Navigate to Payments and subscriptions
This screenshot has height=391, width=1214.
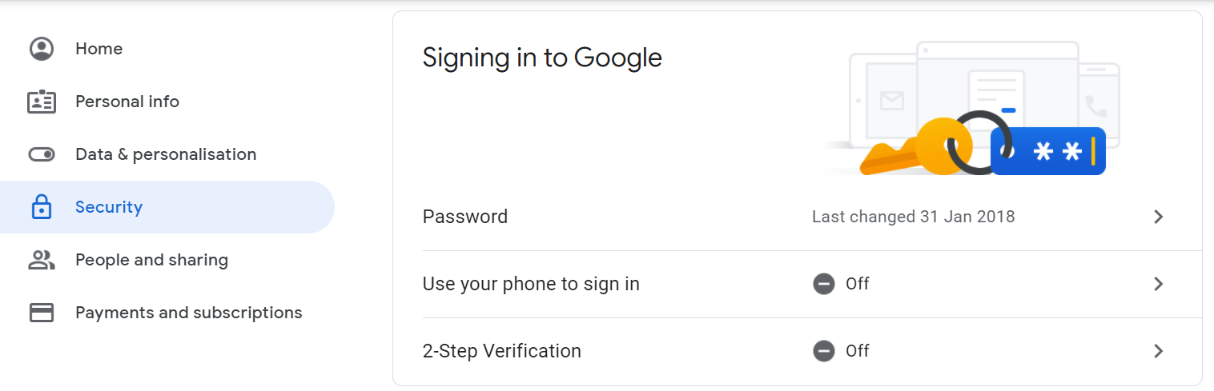pyautogui.click(x=188, y=313)
